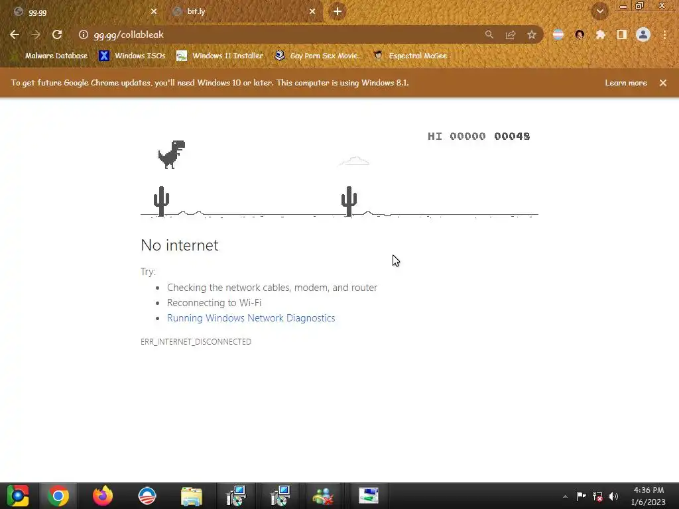Open the Windows 11 Installer bookmark
Screen dimensions: 679x509
220,56
